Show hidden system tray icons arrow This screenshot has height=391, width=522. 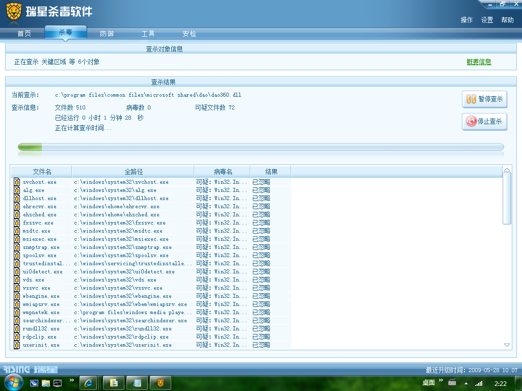click(x=466, y=383)
